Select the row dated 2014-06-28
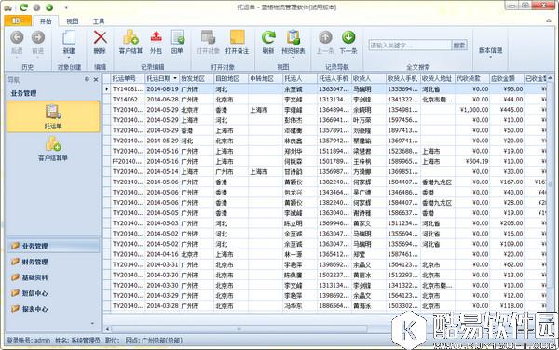This screenshot has width=559, height=350. (325, 100)
